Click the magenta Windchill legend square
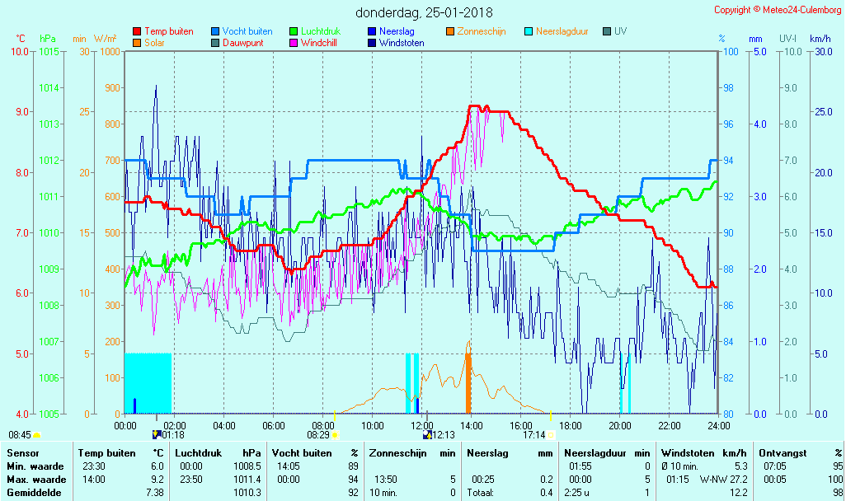The width and height of the screenshot is (846, 501). [x=294, y=43]
